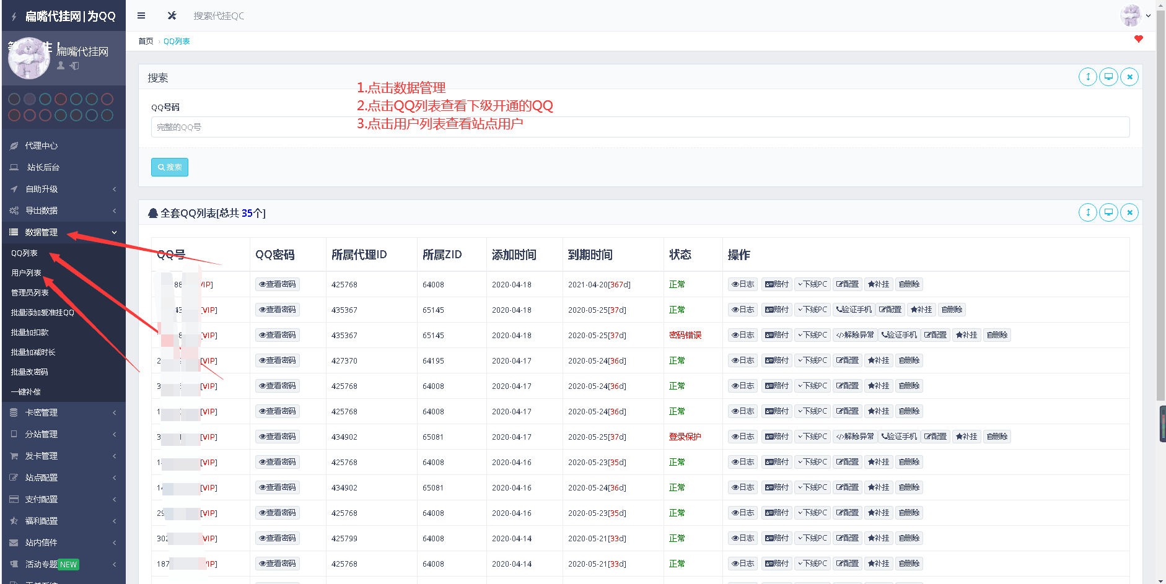Click 赔付 in the 427370 row
Image resolution: width=1166 pixels, height=584 pixels.
pos(776,360)
